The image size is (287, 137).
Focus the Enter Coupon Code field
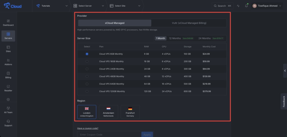click(x=109, y=134)
